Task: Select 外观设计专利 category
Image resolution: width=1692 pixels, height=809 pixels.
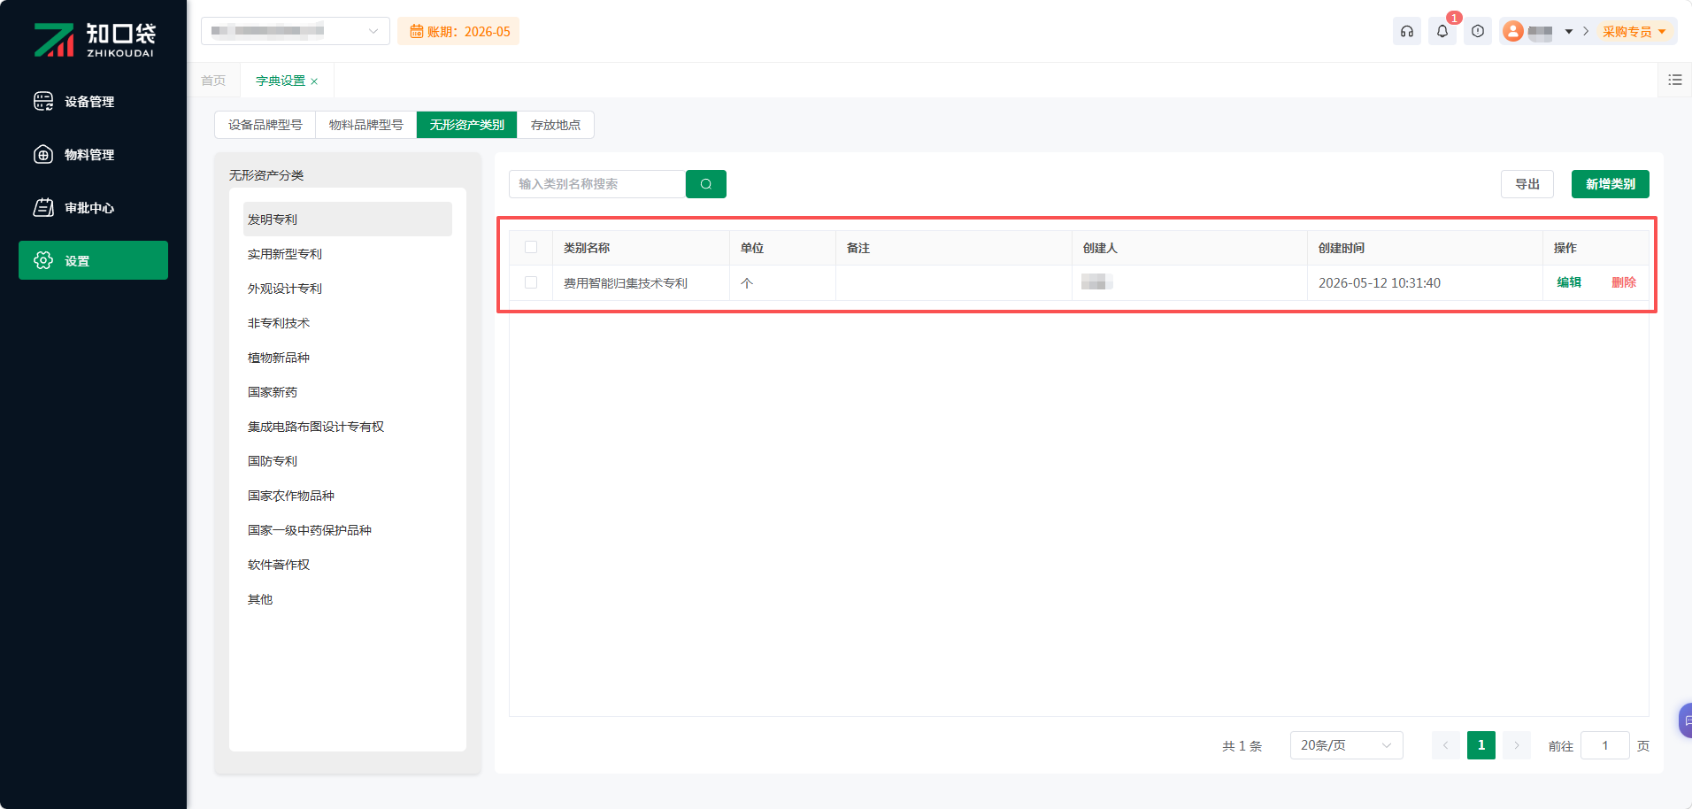Action: [x=348, y=289]
